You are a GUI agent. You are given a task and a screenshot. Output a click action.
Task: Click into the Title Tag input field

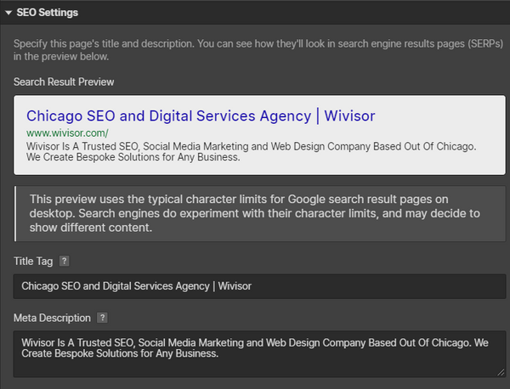click(x=259, y=286)
